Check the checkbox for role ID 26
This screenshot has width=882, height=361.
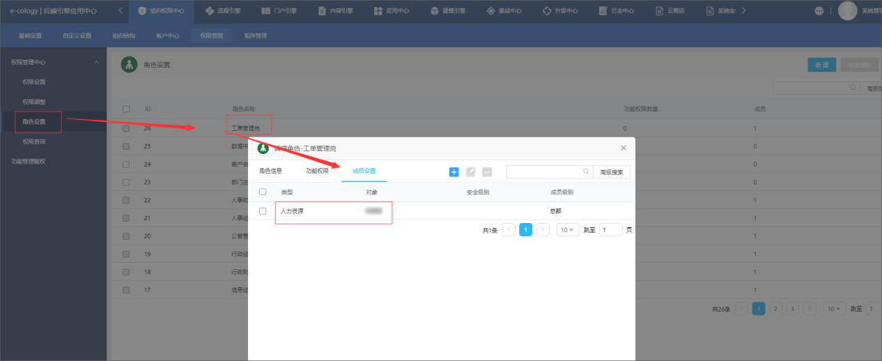tap(126, 128)
